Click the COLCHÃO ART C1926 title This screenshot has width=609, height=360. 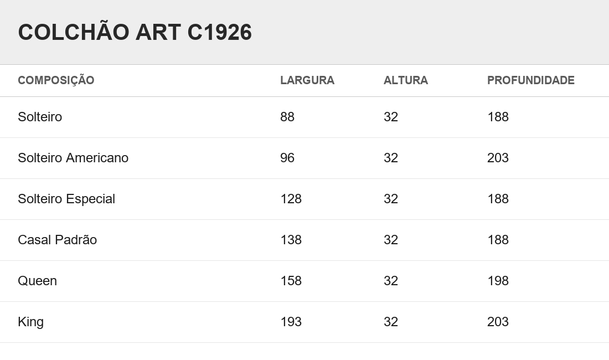pos(135,32)
